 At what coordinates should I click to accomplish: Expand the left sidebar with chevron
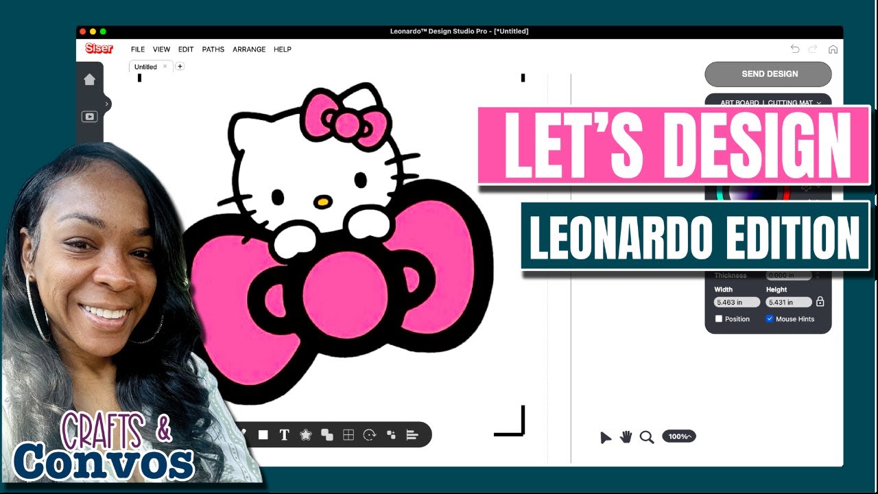107,104
